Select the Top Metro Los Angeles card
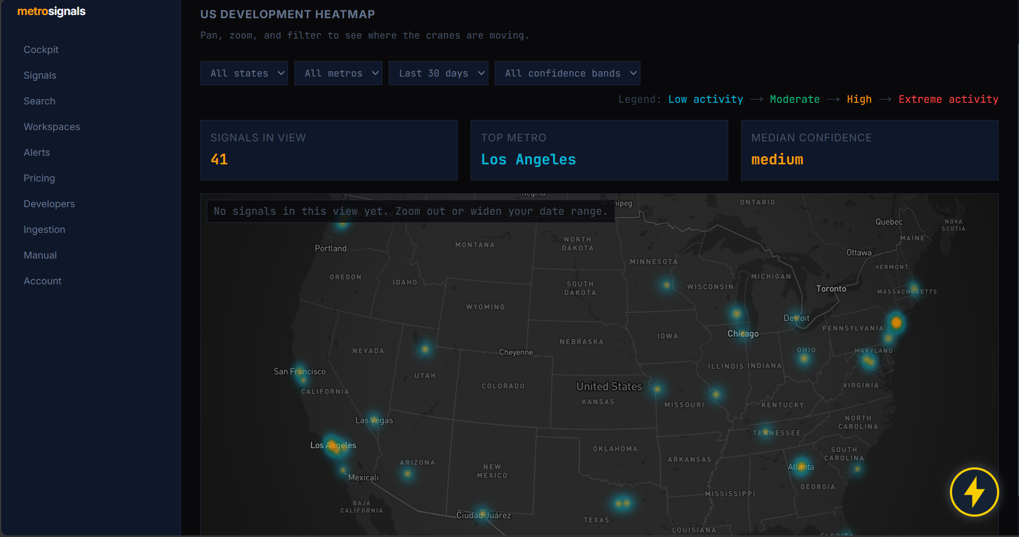 [599, 150]
